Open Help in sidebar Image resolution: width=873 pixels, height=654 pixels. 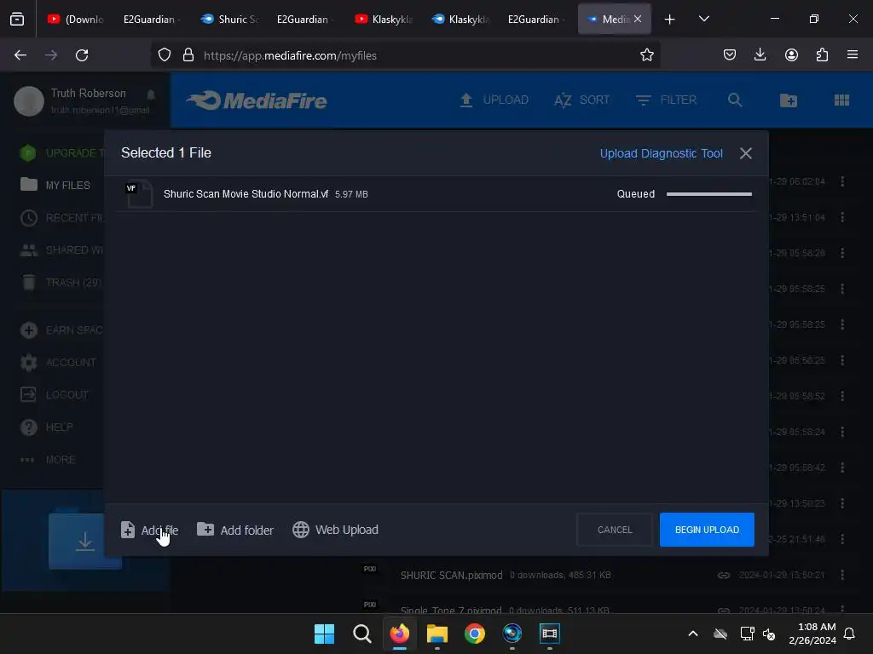click(47, 427)
